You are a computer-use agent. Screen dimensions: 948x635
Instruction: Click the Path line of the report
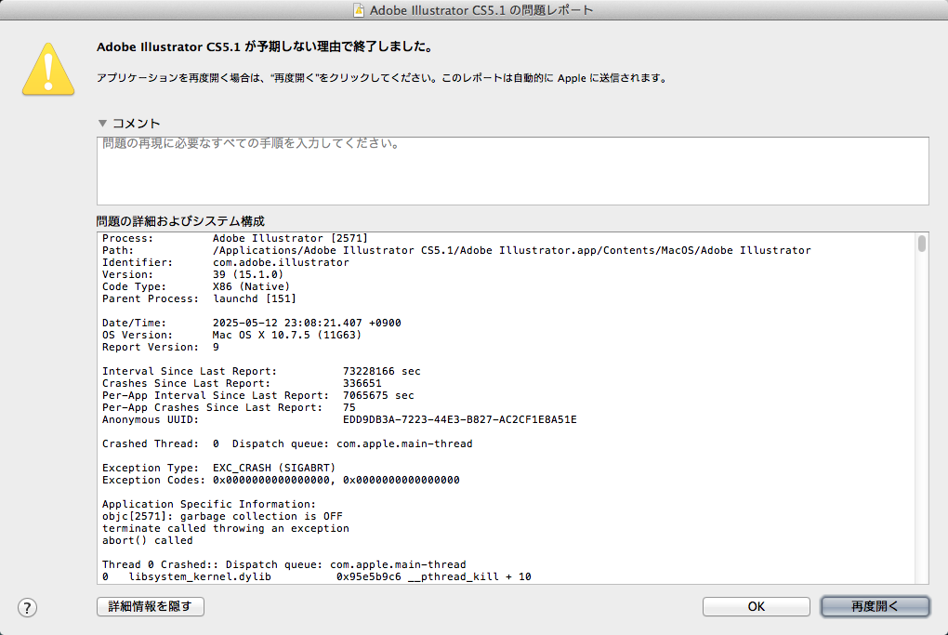[x=456, y=250]
